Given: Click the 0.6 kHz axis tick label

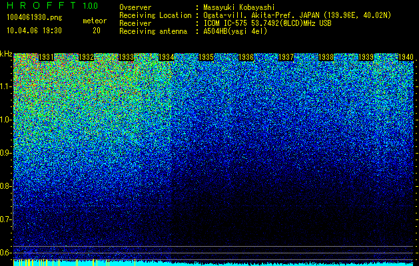Looking at the screenshot, I should tap(6, 253).
